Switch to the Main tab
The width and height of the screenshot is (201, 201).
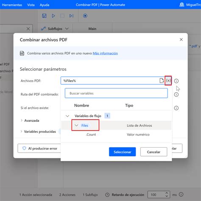tap(92, 29)
